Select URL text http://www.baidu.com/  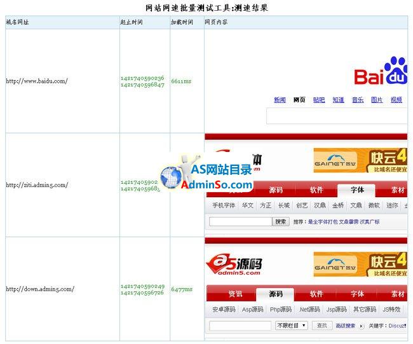pyautogui.click(x=37, y=81)
